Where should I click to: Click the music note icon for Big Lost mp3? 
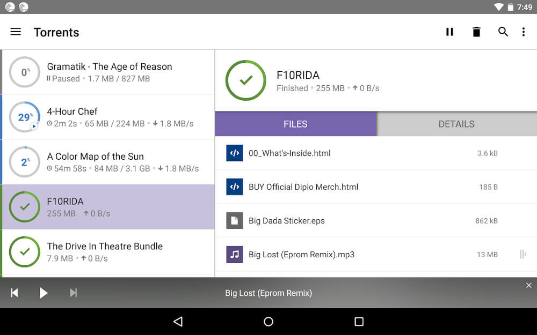coord(235,254)
